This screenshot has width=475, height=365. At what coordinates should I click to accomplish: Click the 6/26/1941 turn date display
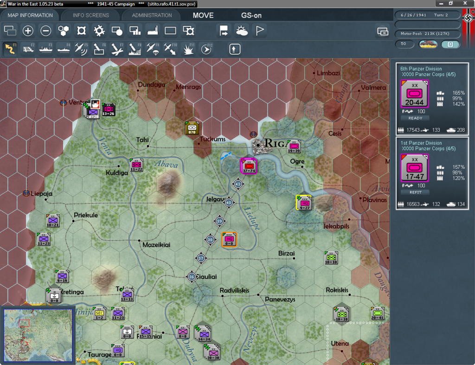[x=413, y=15]
